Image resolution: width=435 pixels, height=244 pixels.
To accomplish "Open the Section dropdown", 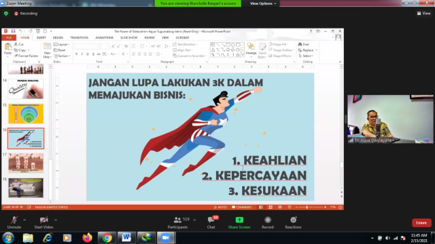I will 62,56.
